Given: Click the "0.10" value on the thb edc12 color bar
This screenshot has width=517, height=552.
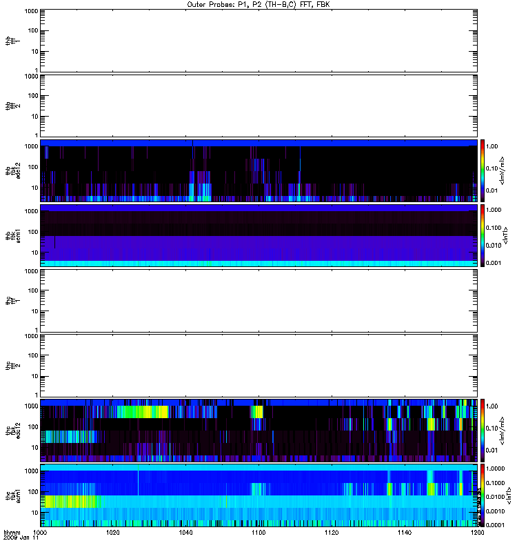Looking at the screenshot, I should point(492,168).
